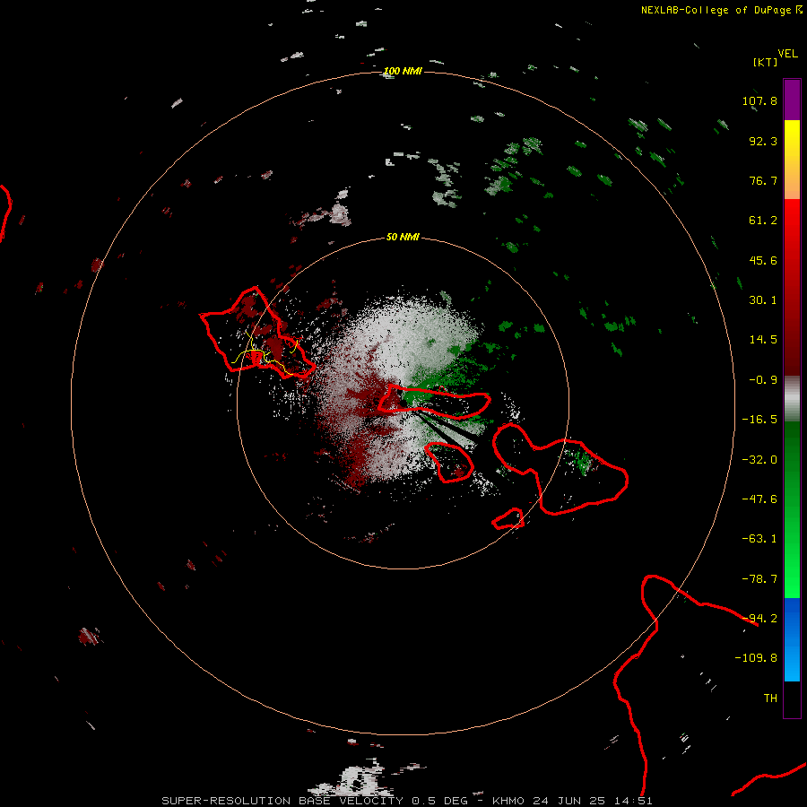Select the -94.2 legend value
The width and height of the screenshot is (807, 807).
(759, 619)
